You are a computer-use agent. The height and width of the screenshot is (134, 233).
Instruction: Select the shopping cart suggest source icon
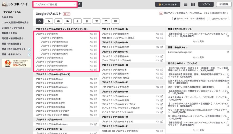pyautogui.click(x=97, y=21)
